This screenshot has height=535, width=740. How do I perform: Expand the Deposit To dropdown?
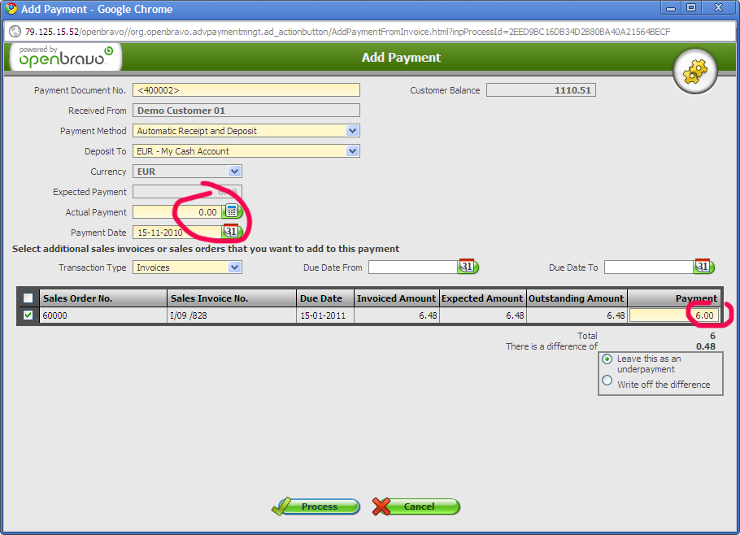pyautogui.click(x=352, y=150)
